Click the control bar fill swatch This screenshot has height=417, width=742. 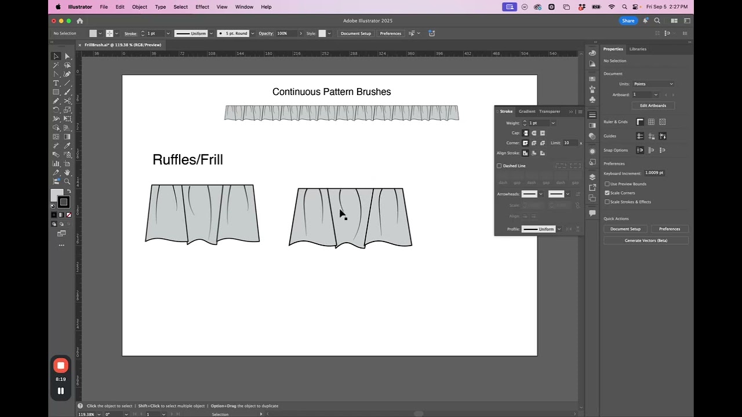(x=93, y=34)
